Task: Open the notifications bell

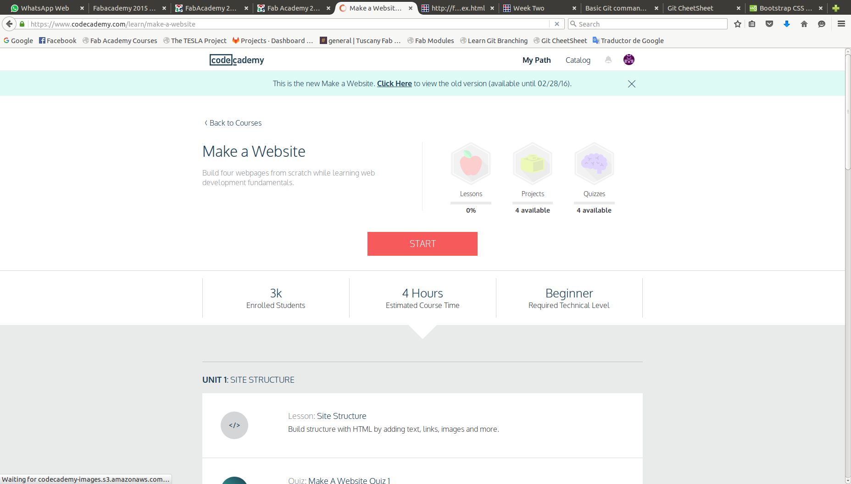Action: tap(608, 60)
